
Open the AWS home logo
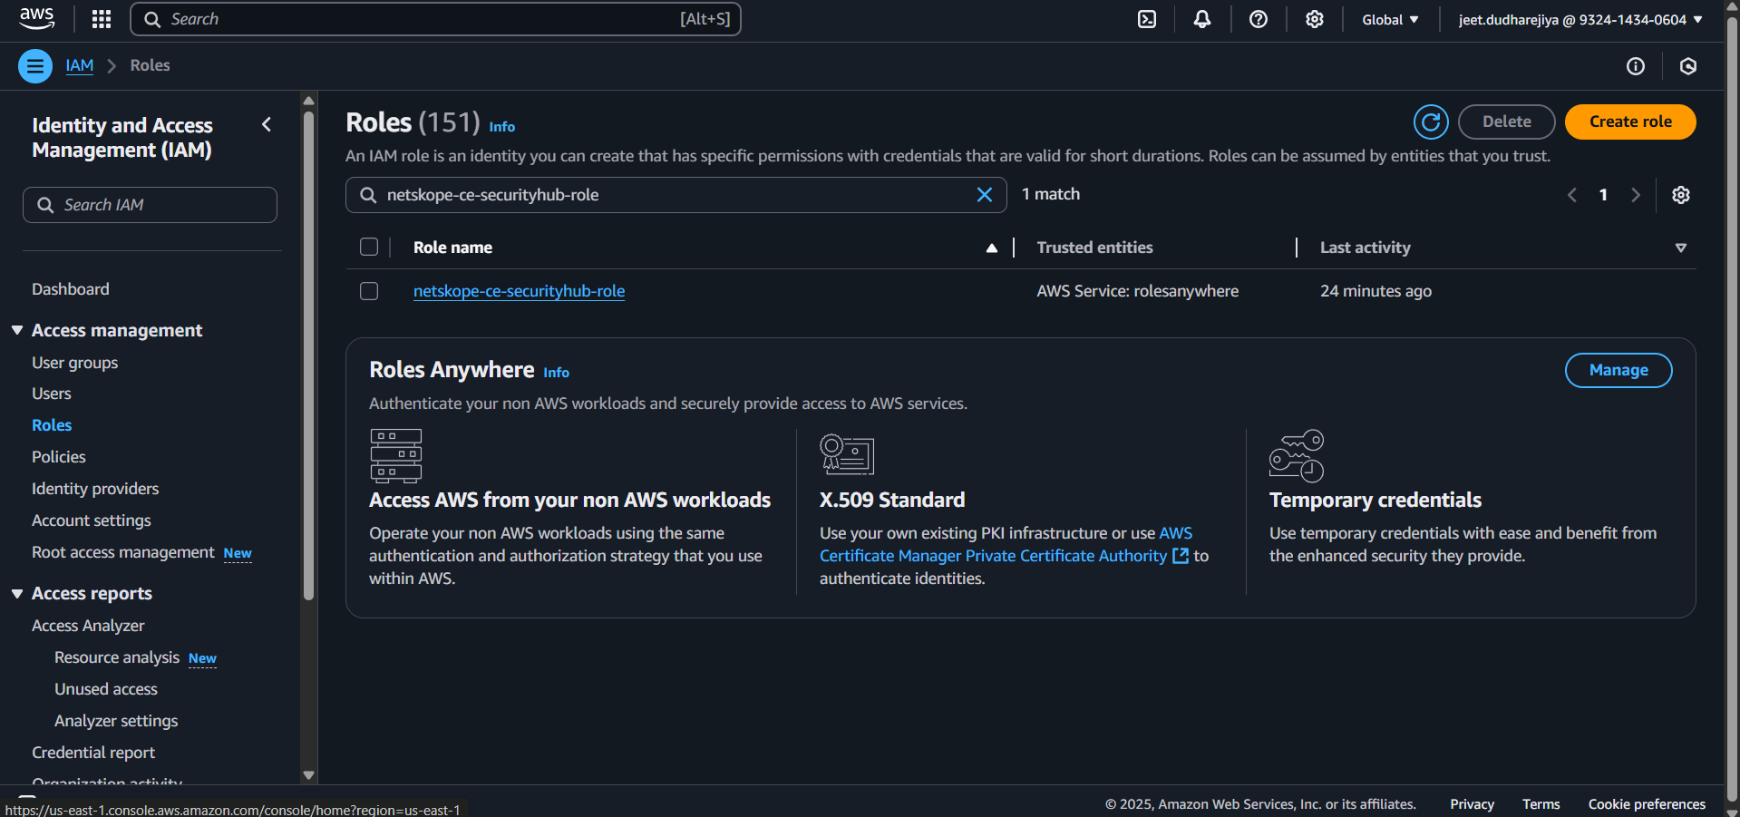click(x=37, y=19)
